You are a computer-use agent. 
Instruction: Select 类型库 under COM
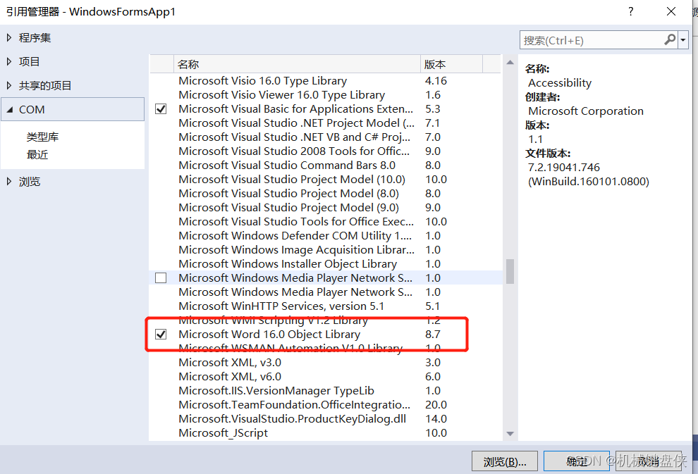point(42,137)
